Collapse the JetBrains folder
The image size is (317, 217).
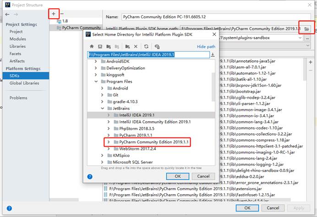click(103, 109)
